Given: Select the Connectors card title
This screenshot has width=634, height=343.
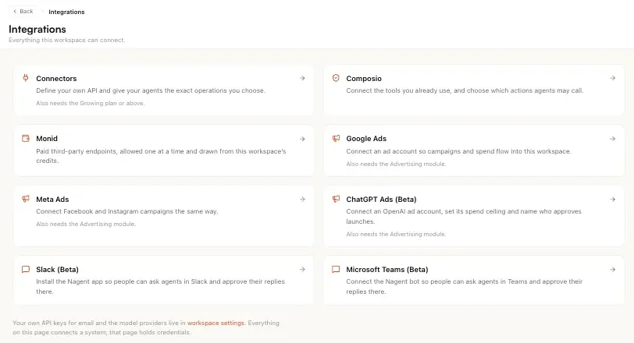Looking at the screenshot, I should (x=56, y=78).
